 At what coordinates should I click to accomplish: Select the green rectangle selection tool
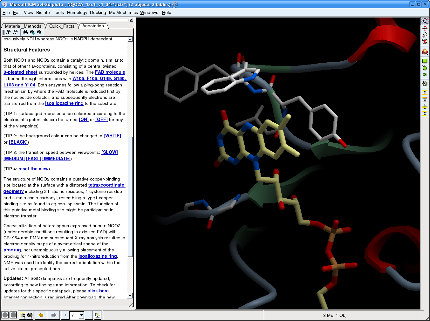click(425, 61)
